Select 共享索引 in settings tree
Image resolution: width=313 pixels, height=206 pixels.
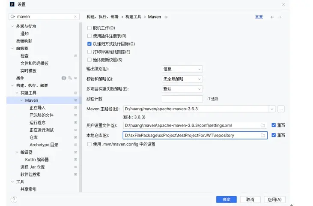coord(28,189)
